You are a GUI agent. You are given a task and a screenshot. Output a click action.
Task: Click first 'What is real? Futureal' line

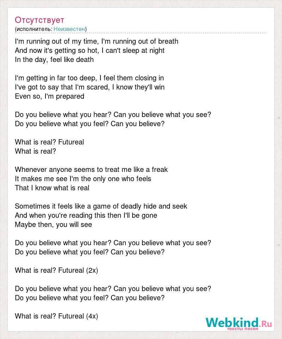point(49,142)
